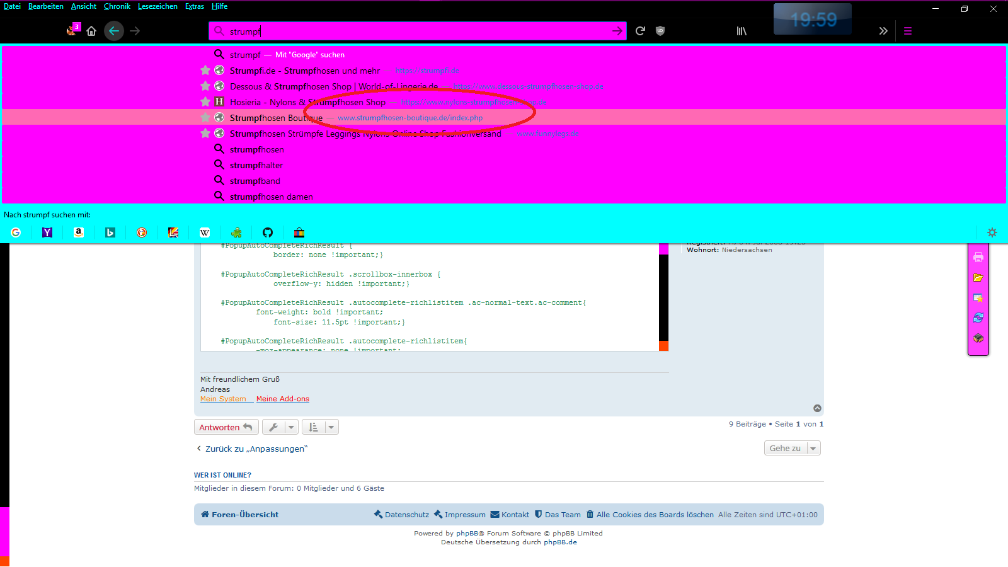Open the Bearbeiten menu
The width and height of the screenshot is (1008, 567).
[46, 6]
